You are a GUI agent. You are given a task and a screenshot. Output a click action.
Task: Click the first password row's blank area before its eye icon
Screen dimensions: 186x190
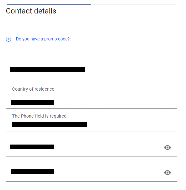[x=109, y=147]
